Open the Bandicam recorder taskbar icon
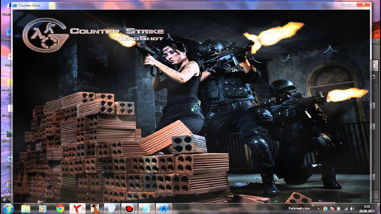This screenshot has height=214, width=381. click(x=129, y=209)
